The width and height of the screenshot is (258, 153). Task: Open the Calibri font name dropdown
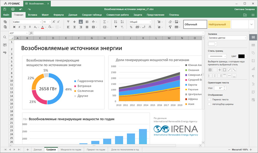tap(27, 22)
